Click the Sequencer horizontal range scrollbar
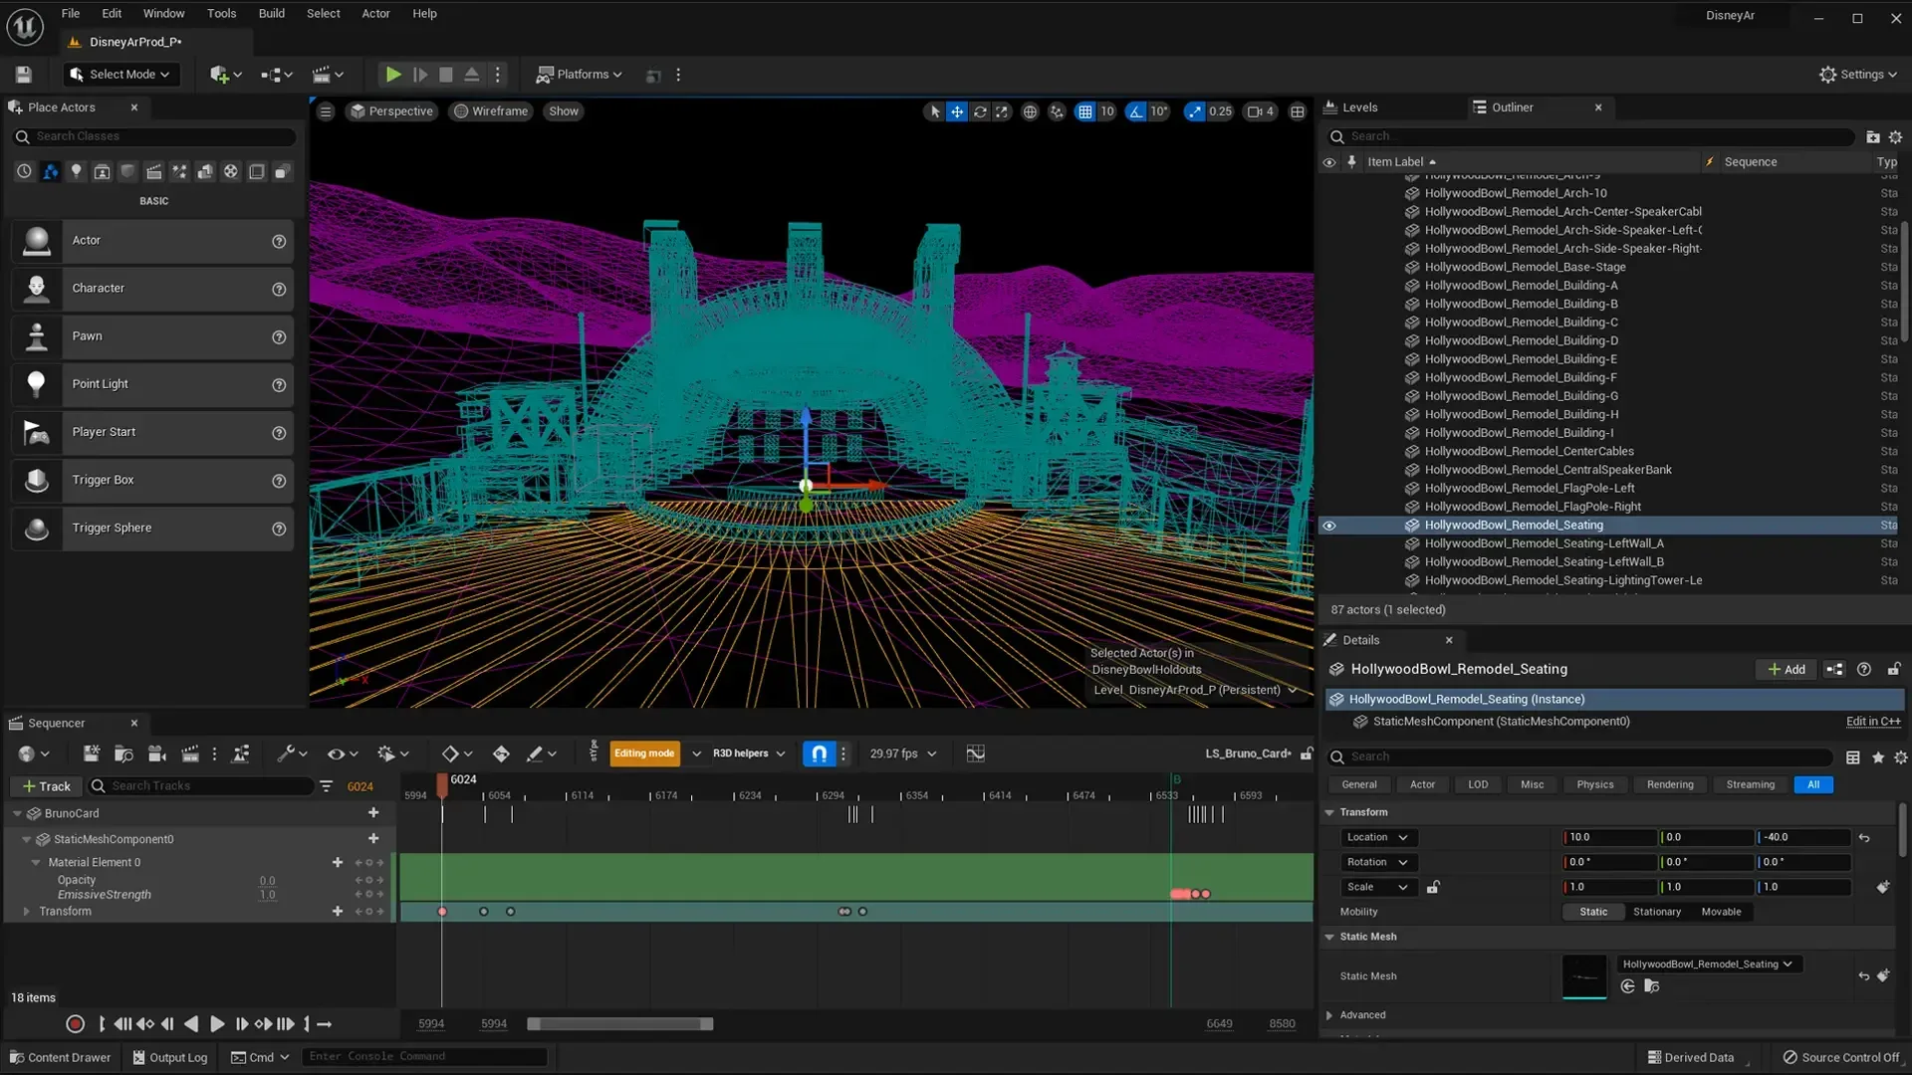Image resolution: width=1912 pixels, height=1075 pixels. [620, 1024]
